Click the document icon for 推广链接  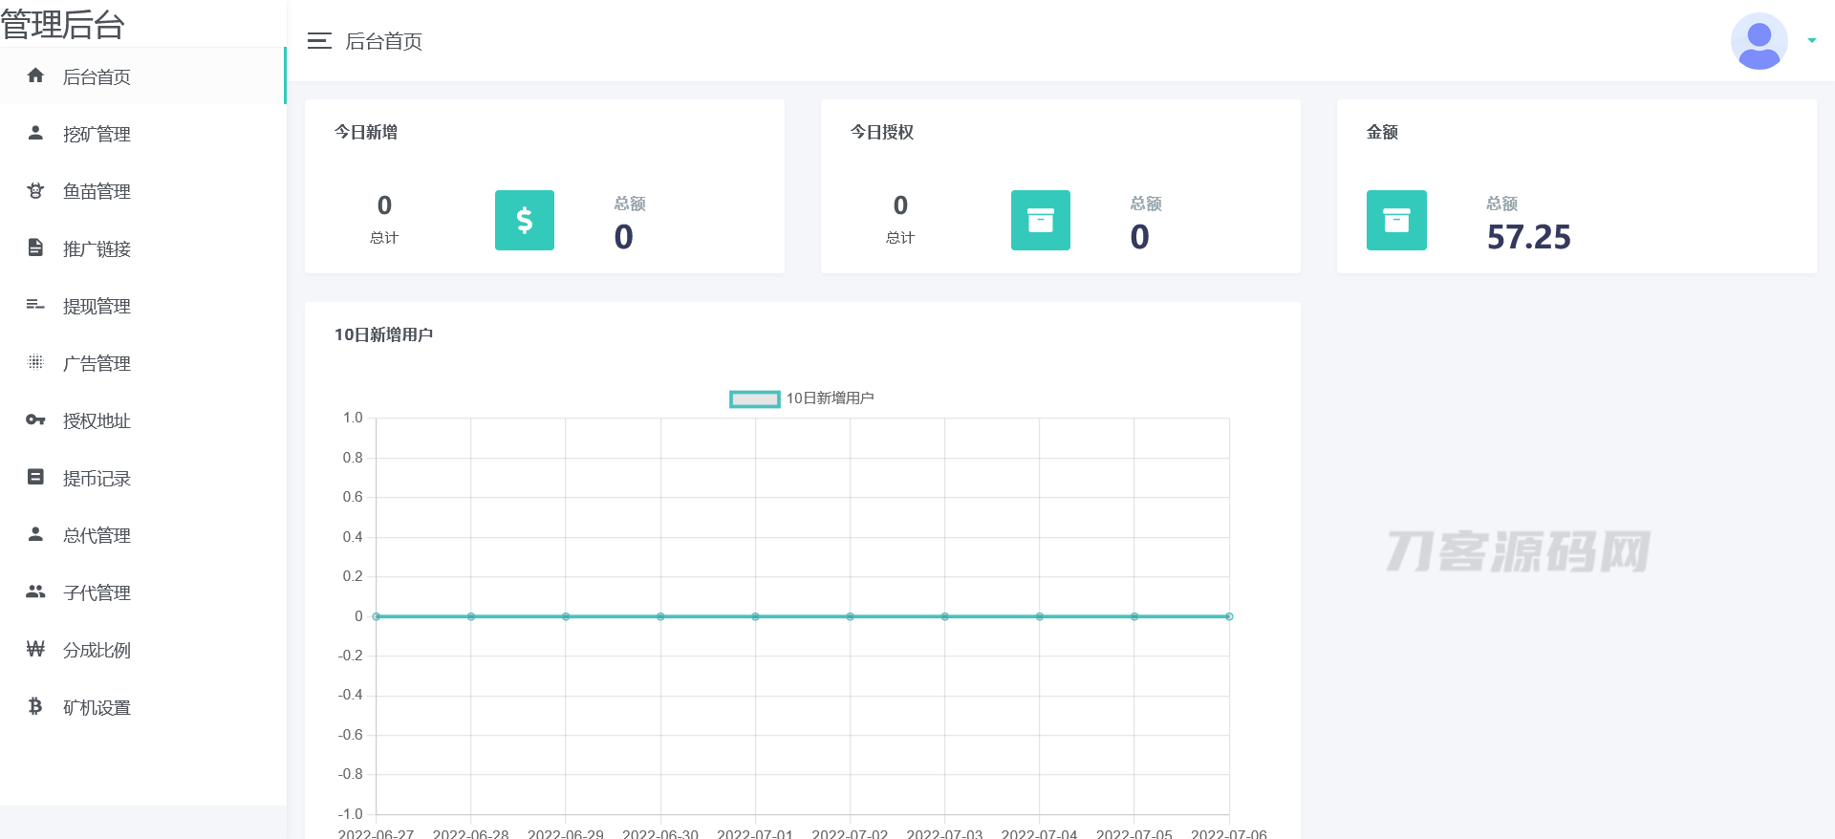click(x=35, y=247)
